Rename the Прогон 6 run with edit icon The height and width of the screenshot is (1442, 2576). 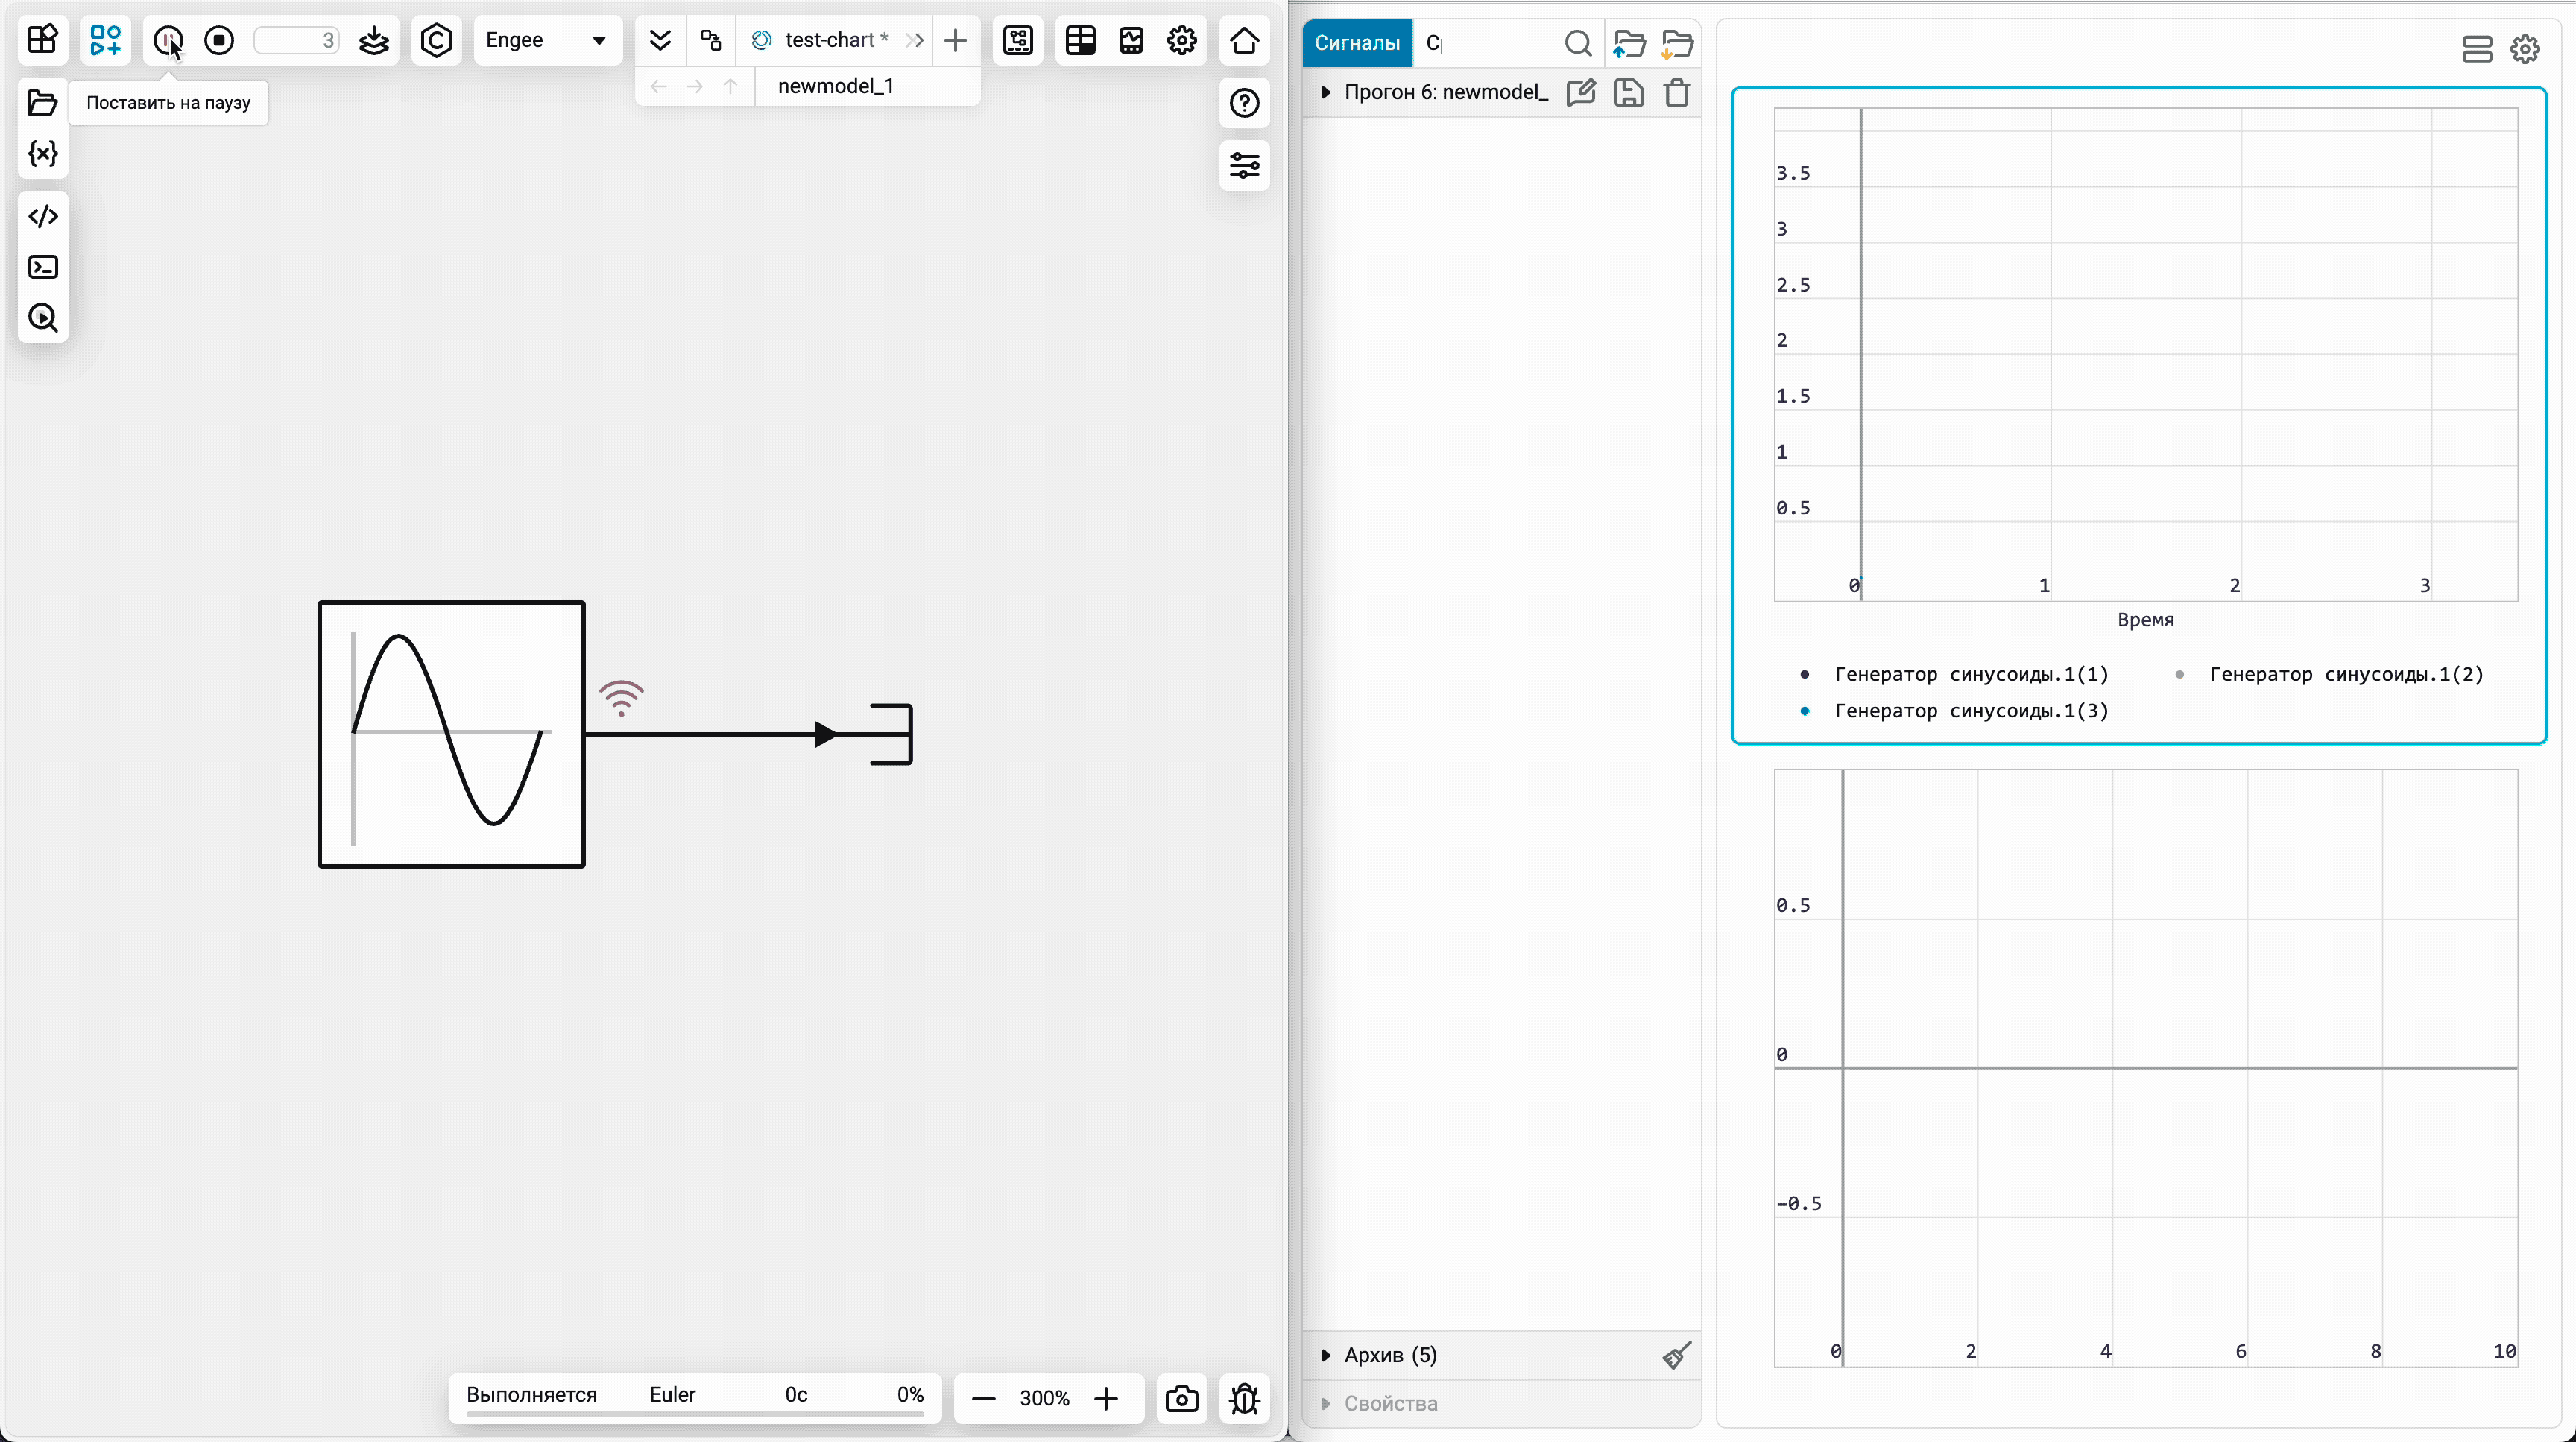[1580, 92]
